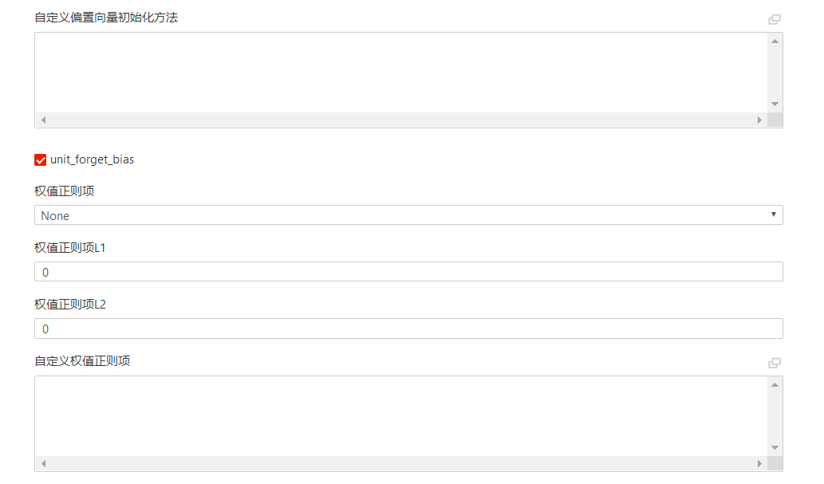Focus the 权值正则项L2 input field

[409, 329]
